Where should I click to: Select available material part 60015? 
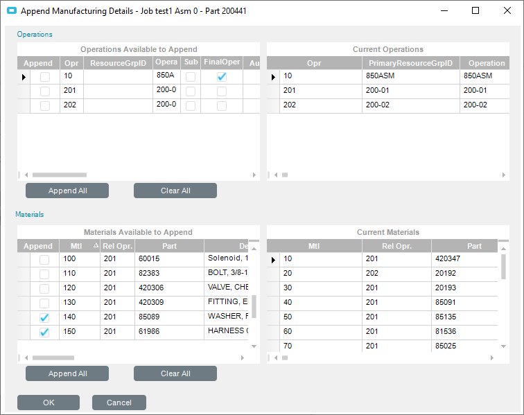pos(169,259)
